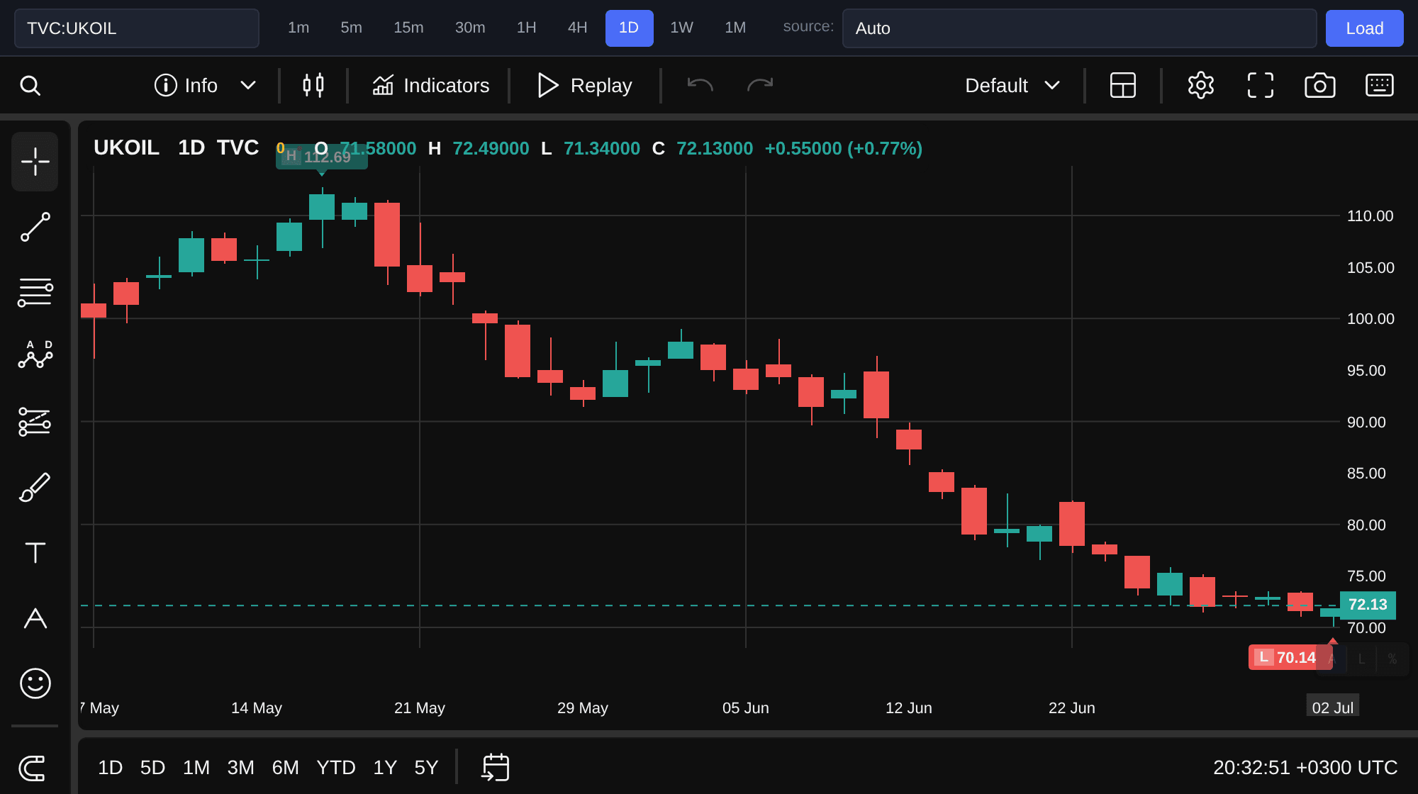
Task: Click the source Auto input field
Action: coord(1079,28)
